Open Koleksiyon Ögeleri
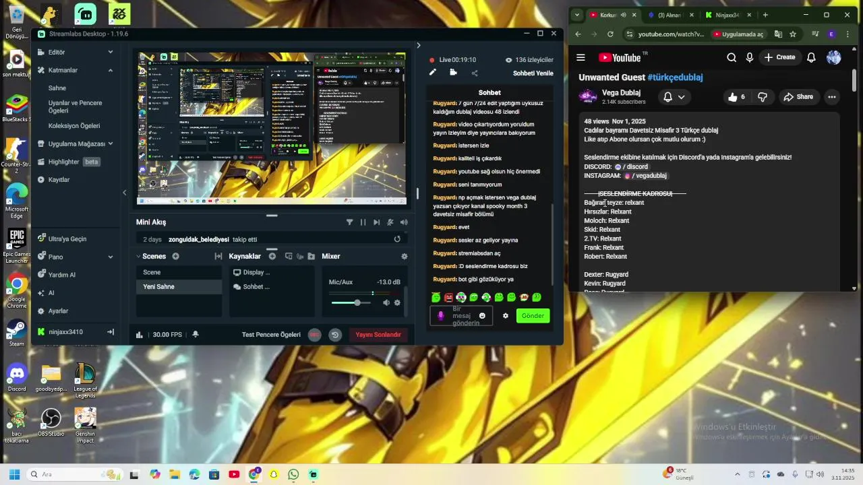 (x=74, y=125)
